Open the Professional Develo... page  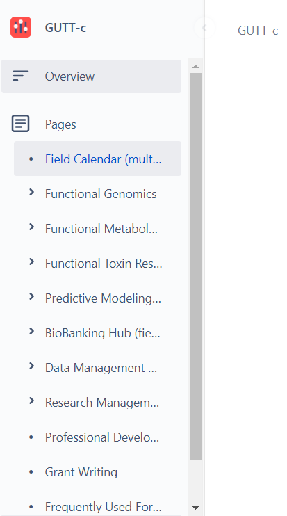[102, 437]
